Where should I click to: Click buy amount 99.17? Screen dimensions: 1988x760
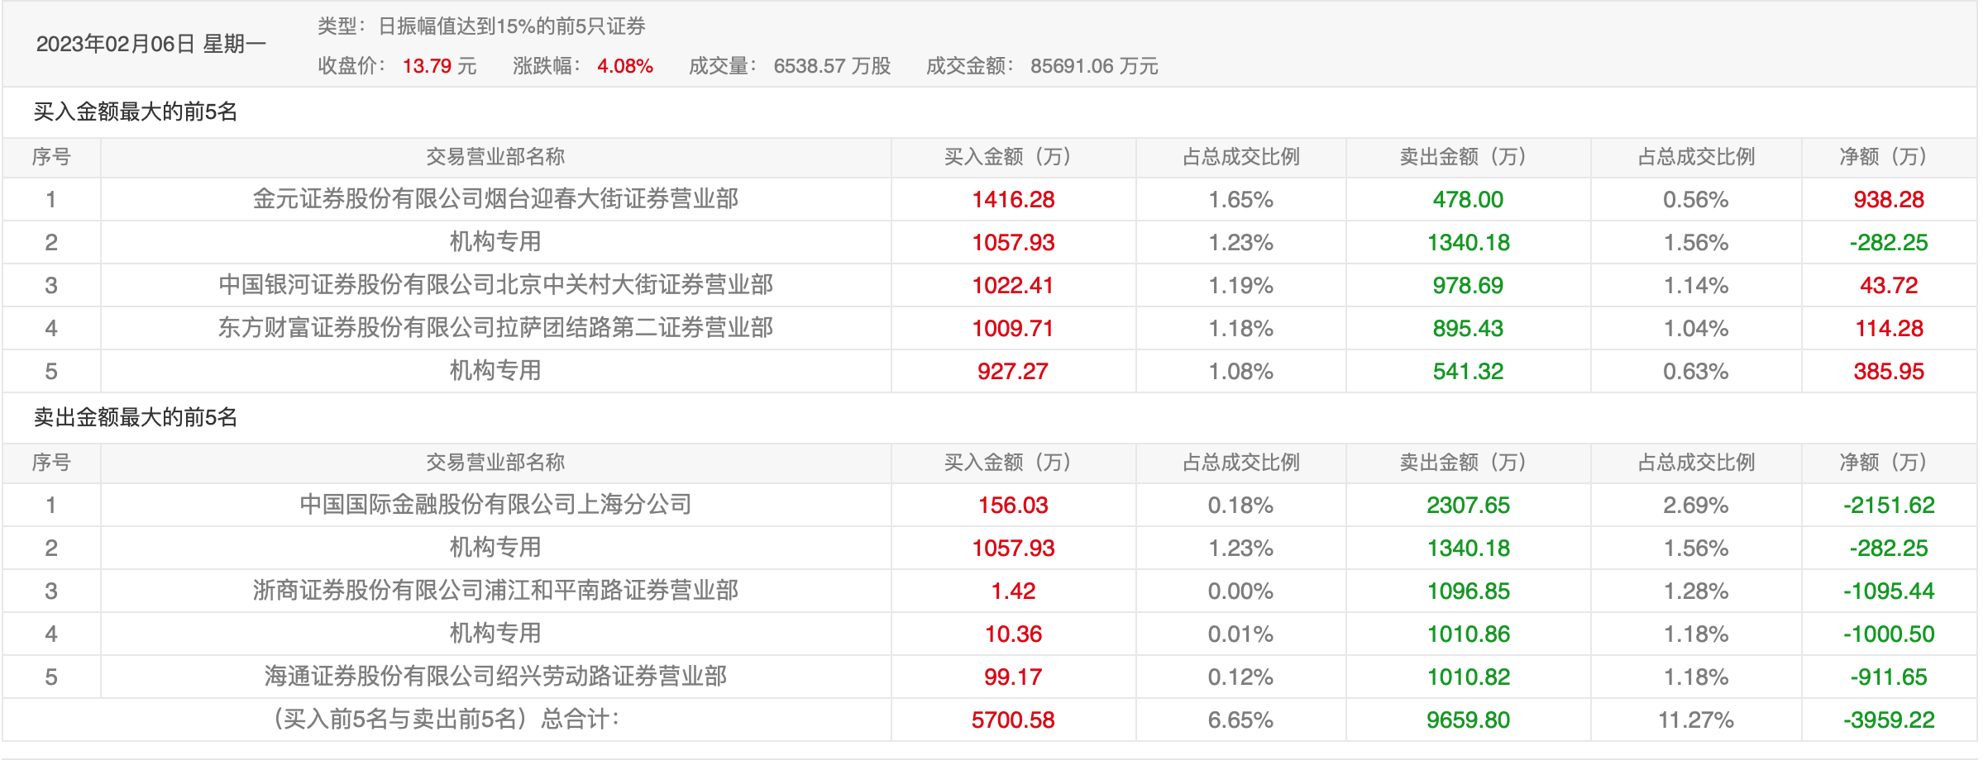click(x=1013, y=677)
